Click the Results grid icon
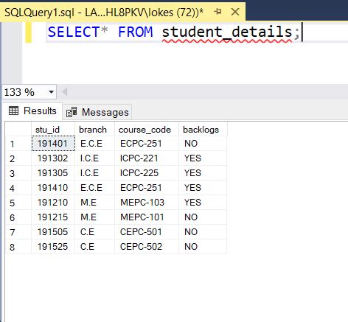Image resolution: width=348 pixels, height=322 pixels. [13, 111]
